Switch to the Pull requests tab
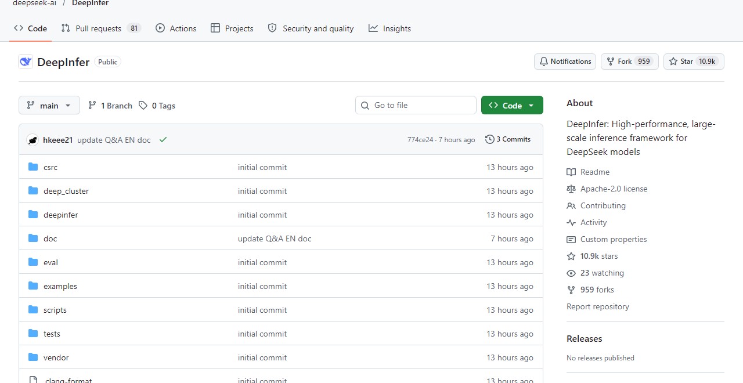 click(101, 28)
